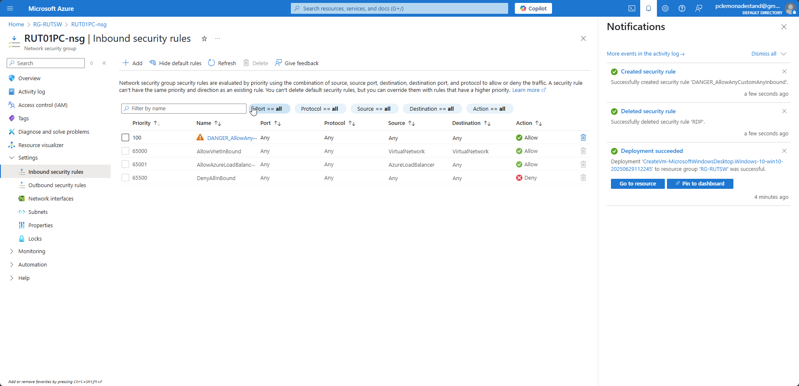The height and width of the screenshot is (386, 799).
Task: Add a new inbound security rule
Action: (x=132, y=63)
